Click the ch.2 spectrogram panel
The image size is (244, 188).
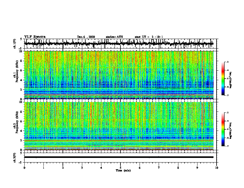click(120, 126)
